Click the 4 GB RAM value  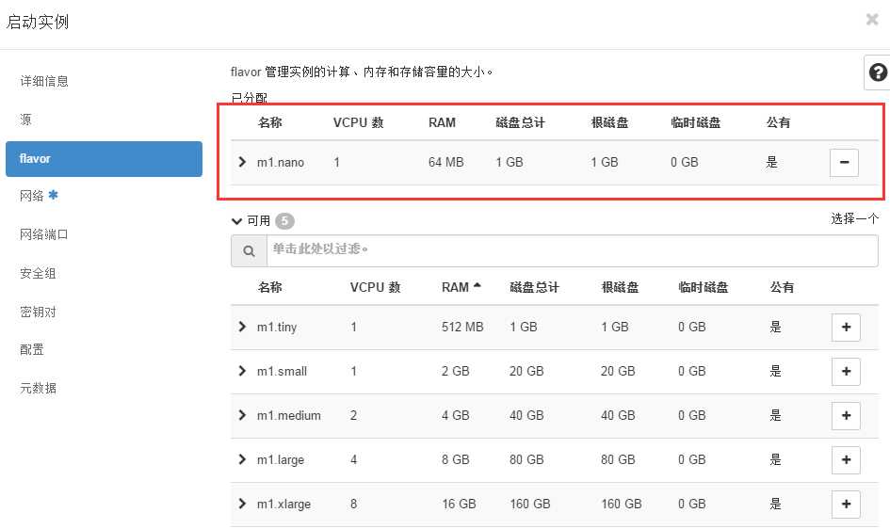[455, 416]
